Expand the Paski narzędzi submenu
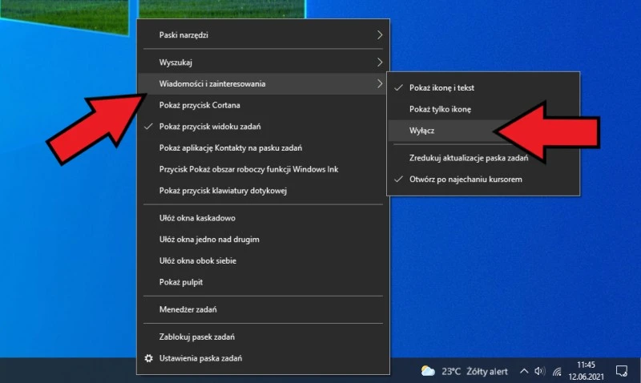Viewport: 641px width, 383px height. [x=263, y=35]
